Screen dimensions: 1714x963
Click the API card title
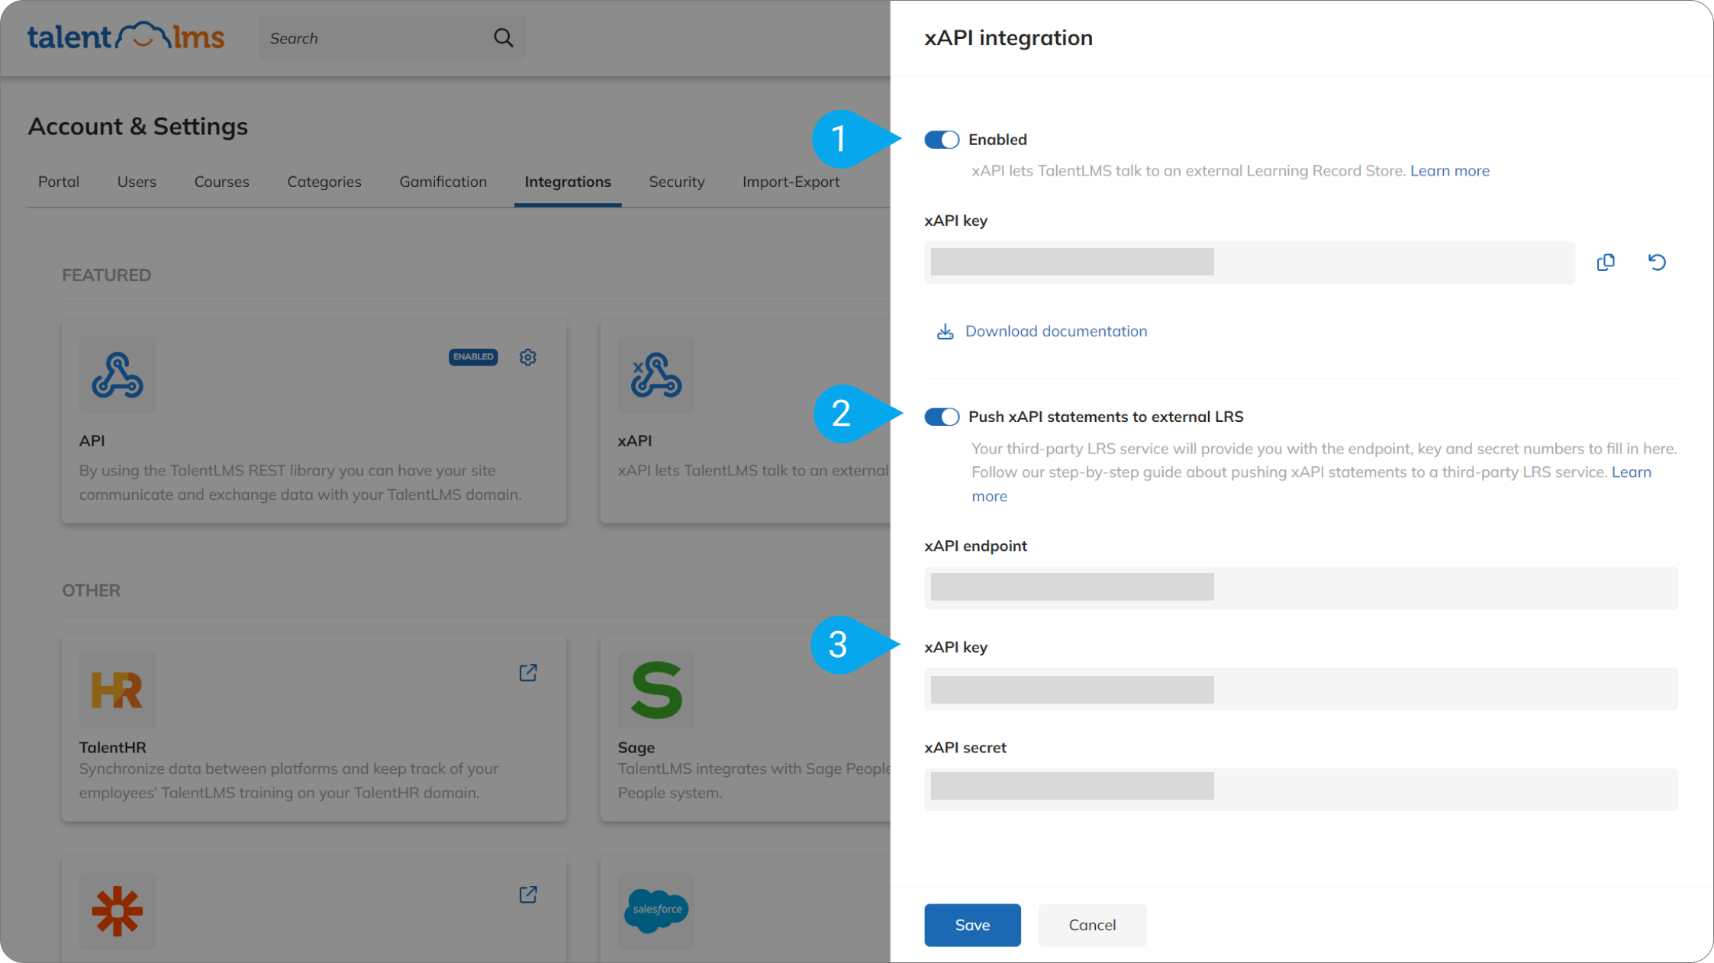[92, 441]
